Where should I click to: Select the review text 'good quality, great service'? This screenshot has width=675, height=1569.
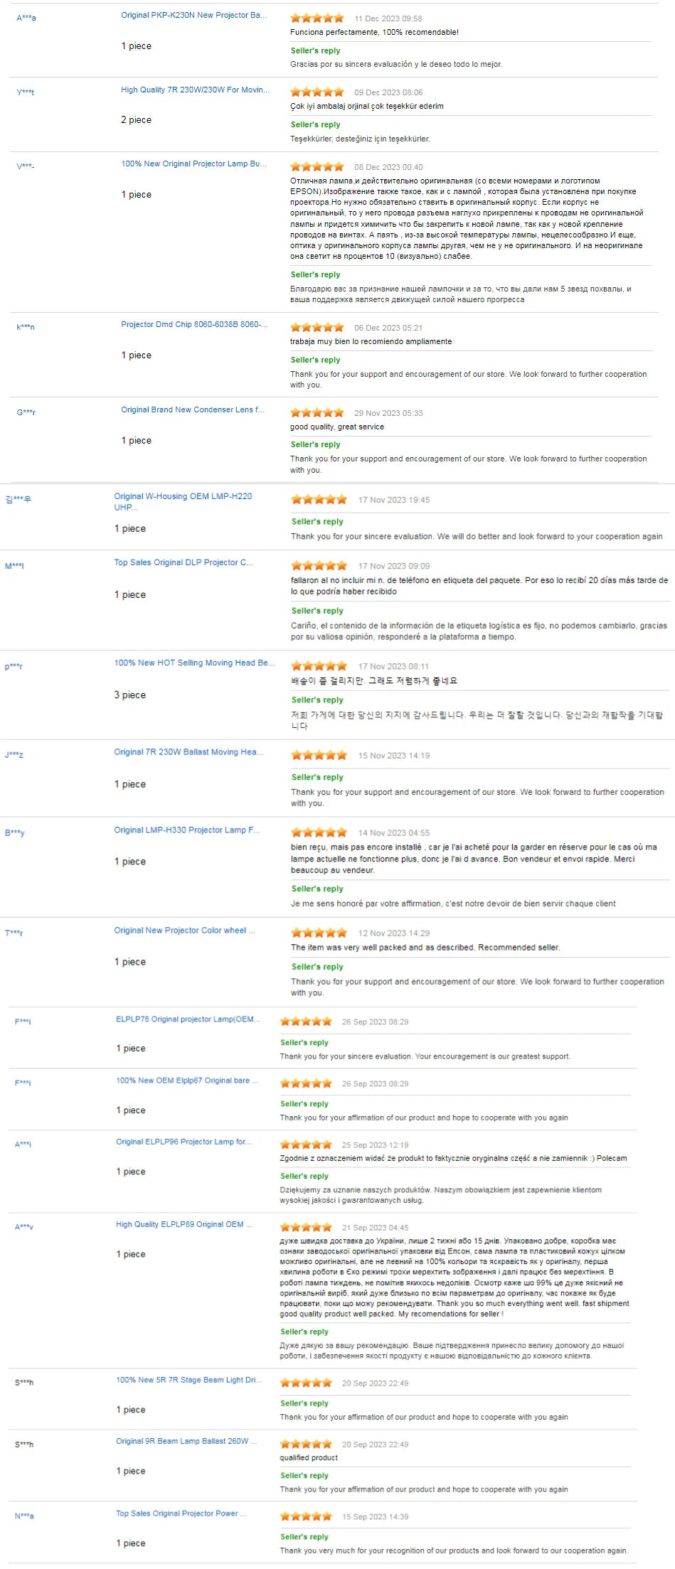(x=337, y=427)
